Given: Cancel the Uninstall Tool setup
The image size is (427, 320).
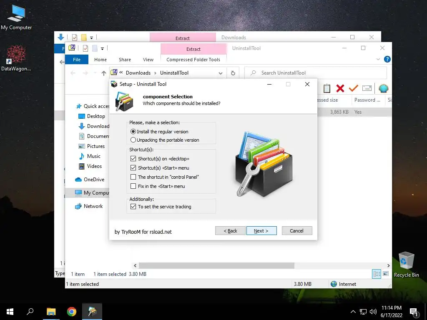Looking at the screenshot, I should click(x=297, y=231).
